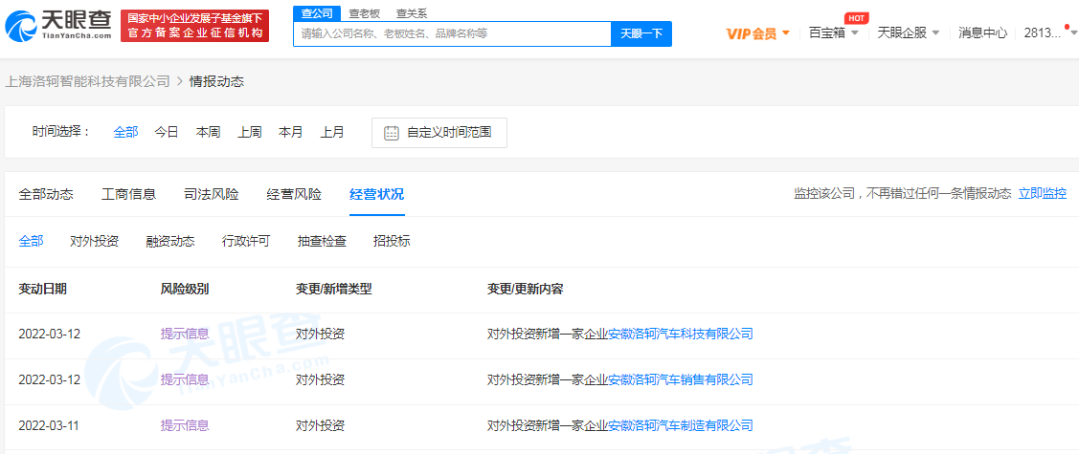Select the 全部 sub-filter under 经营状况
The width and height of the screenshot is (1079, 454).
pos(31,241)
